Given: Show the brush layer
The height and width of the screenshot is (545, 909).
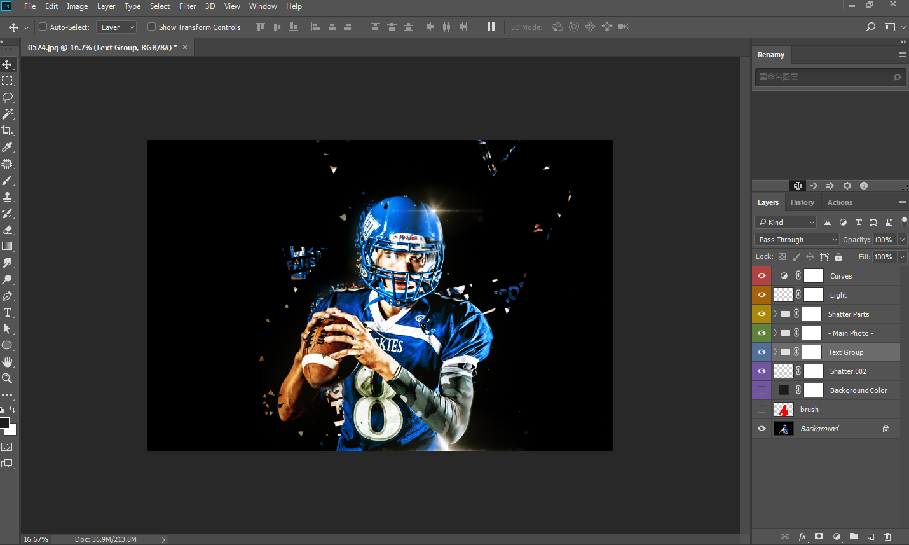Looking at the screenshot, I should 762,410.
